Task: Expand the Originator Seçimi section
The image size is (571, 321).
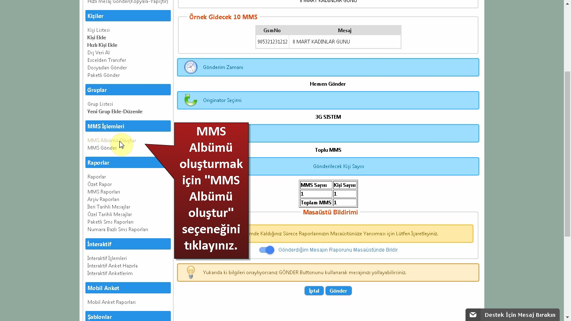Action: click(x=222, y=100)
